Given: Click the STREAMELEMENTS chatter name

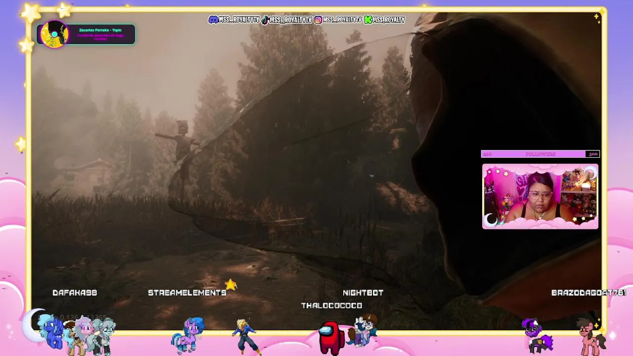Looking at the screenshot, I should click(187, 293).
